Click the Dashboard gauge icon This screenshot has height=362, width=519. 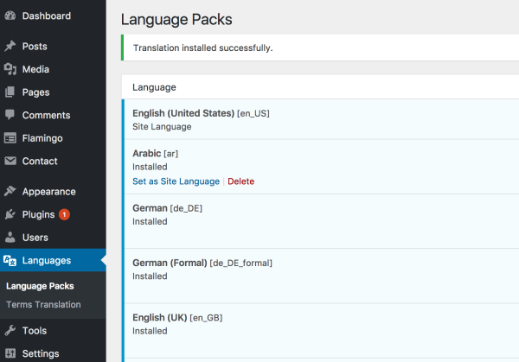click(10, 16)
